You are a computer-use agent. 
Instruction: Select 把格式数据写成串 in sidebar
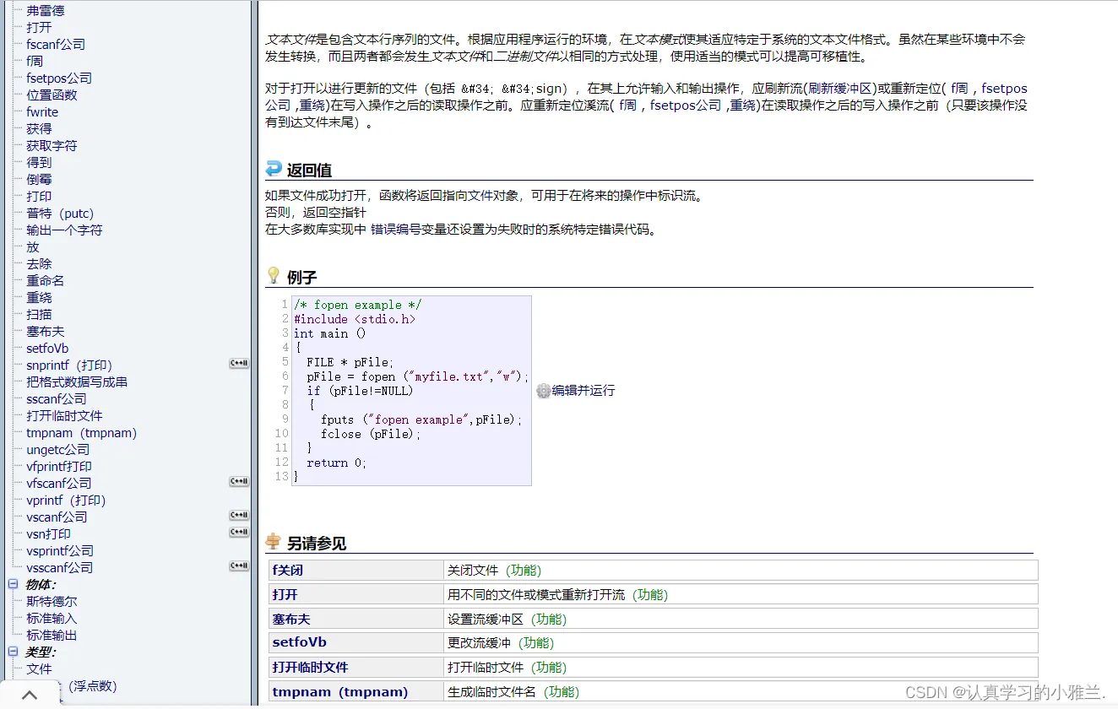pos(77,382)
